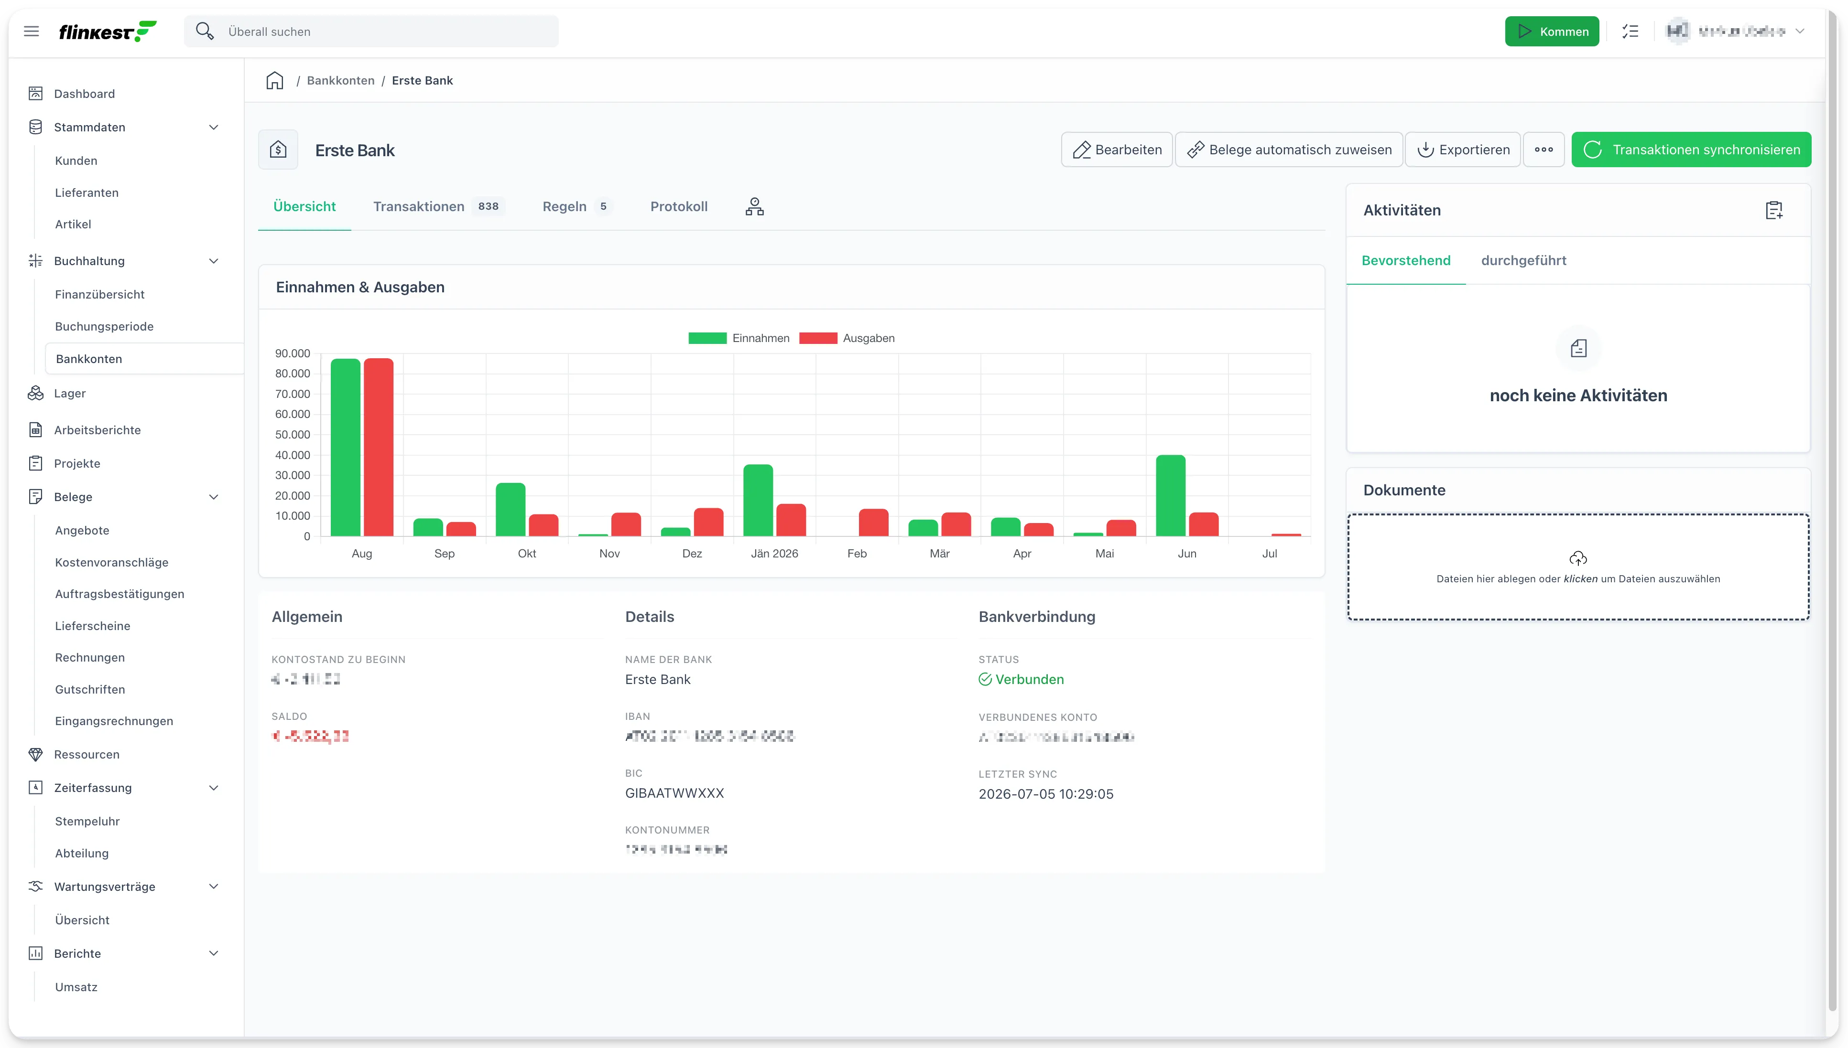Collapse the Belege section chevron

213,497
